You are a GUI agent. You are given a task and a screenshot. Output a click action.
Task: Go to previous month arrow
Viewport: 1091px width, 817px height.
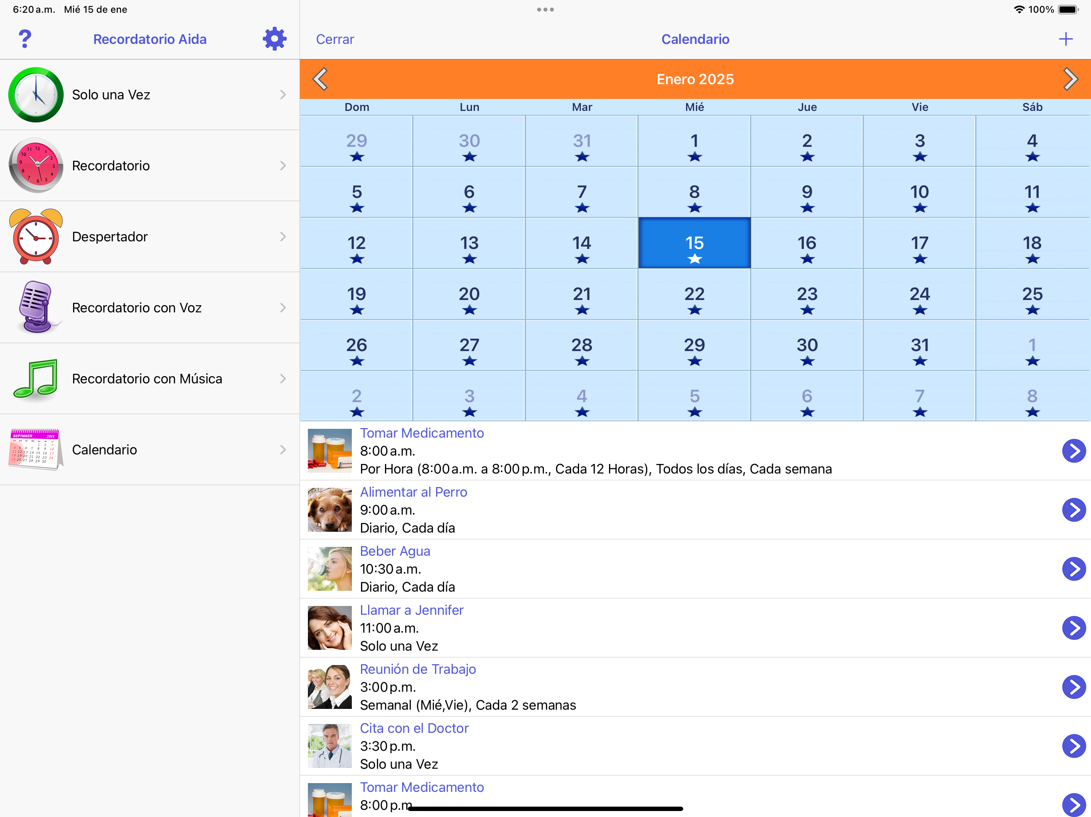tap(321, 79)
